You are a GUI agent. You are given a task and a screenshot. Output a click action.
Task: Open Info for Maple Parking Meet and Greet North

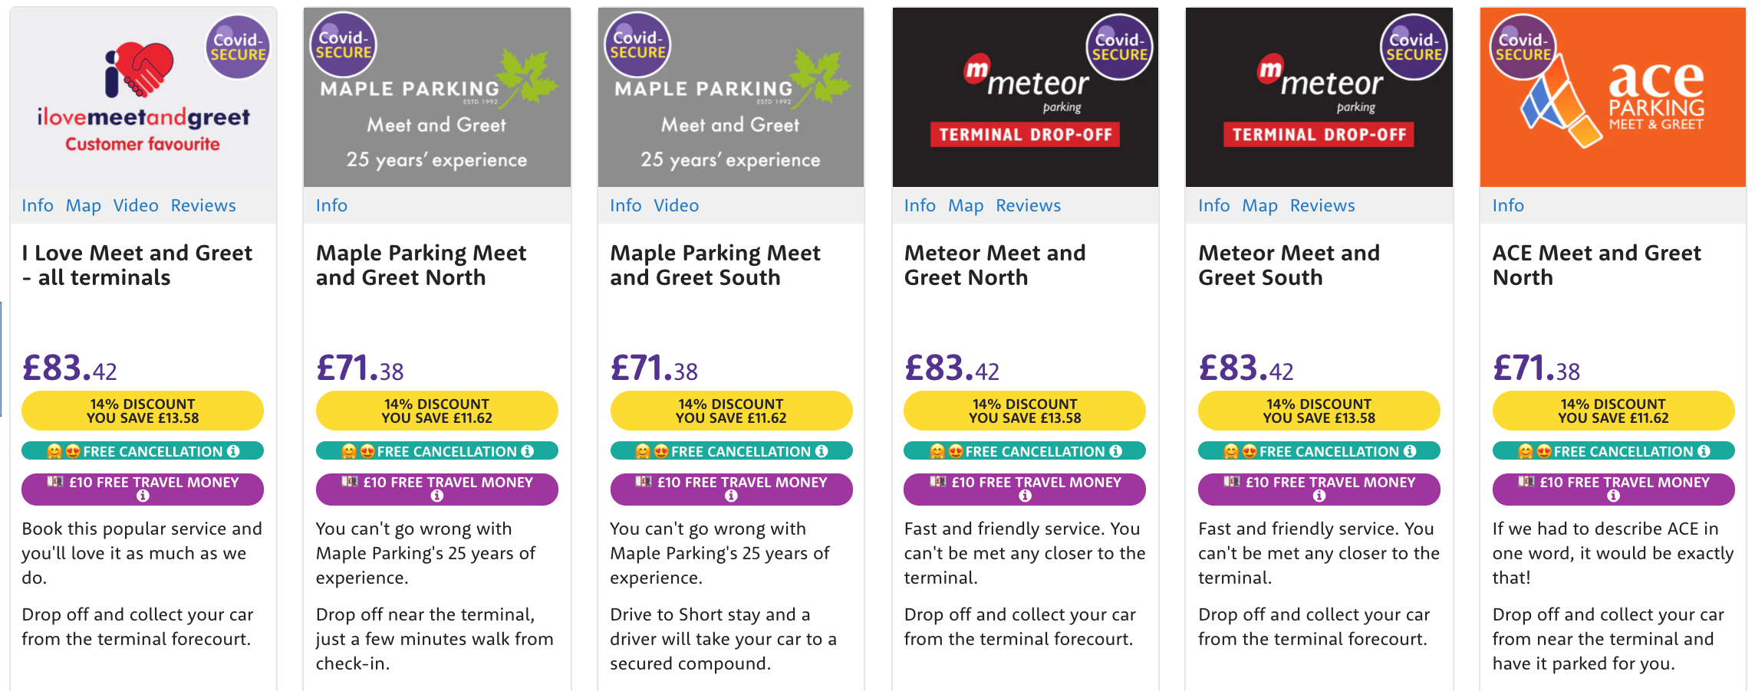[331, 205]
